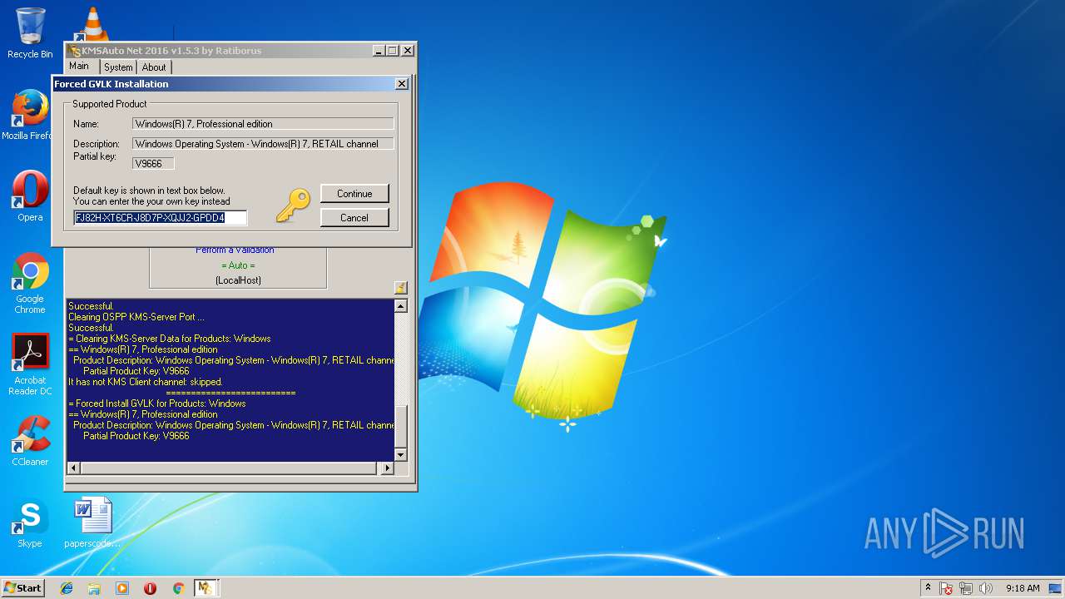Image resolution: width=1065 pixels, height=599 pixels.
Task: Open network tray icon
Action: (966, 588)
